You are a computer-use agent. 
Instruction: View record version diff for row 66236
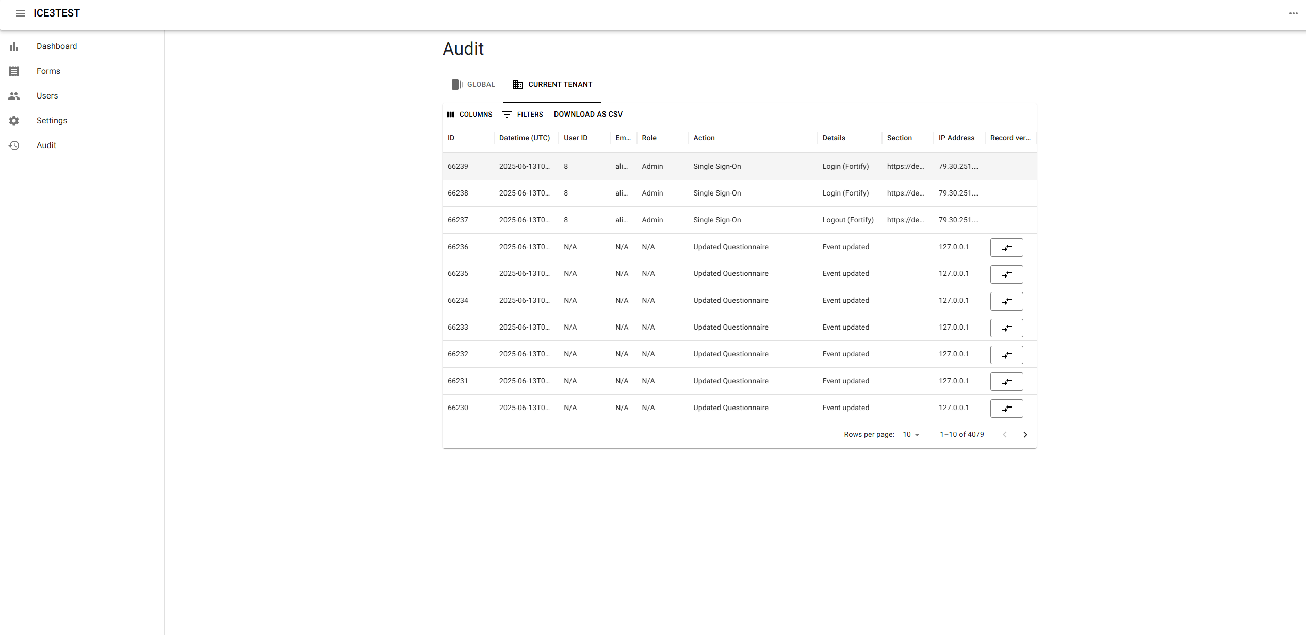click(x=1006, y=248)
